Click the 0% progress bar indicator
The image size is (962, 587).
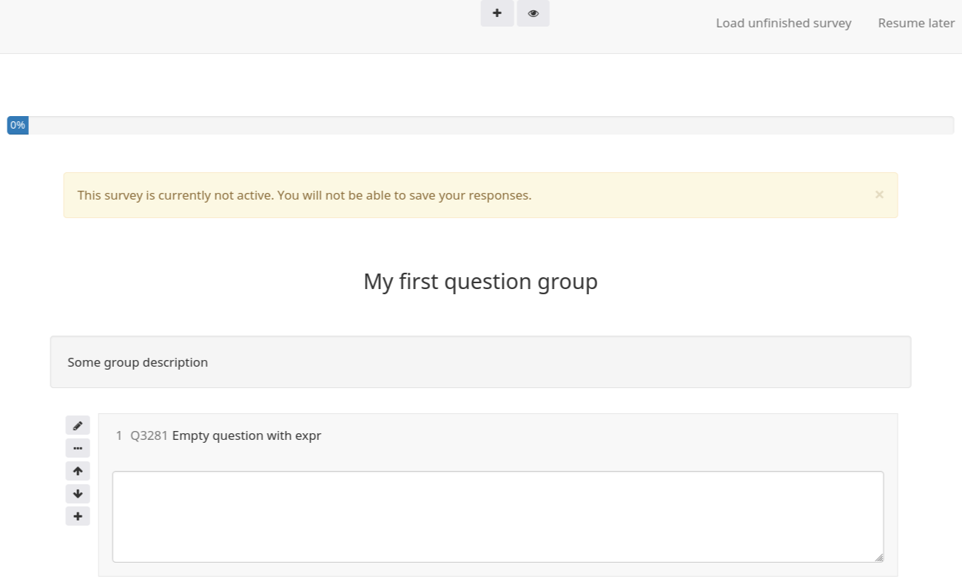[x=18, y=126]
